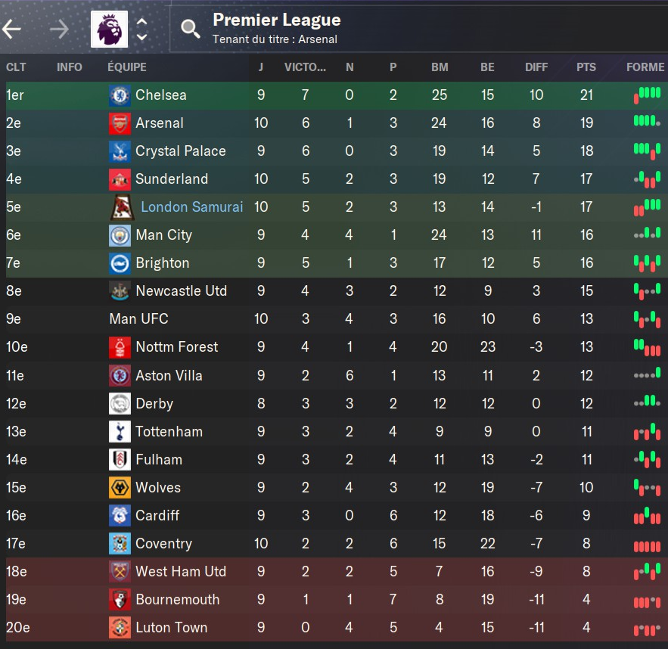Click the back arrow navigation icon

pos(11,29)
